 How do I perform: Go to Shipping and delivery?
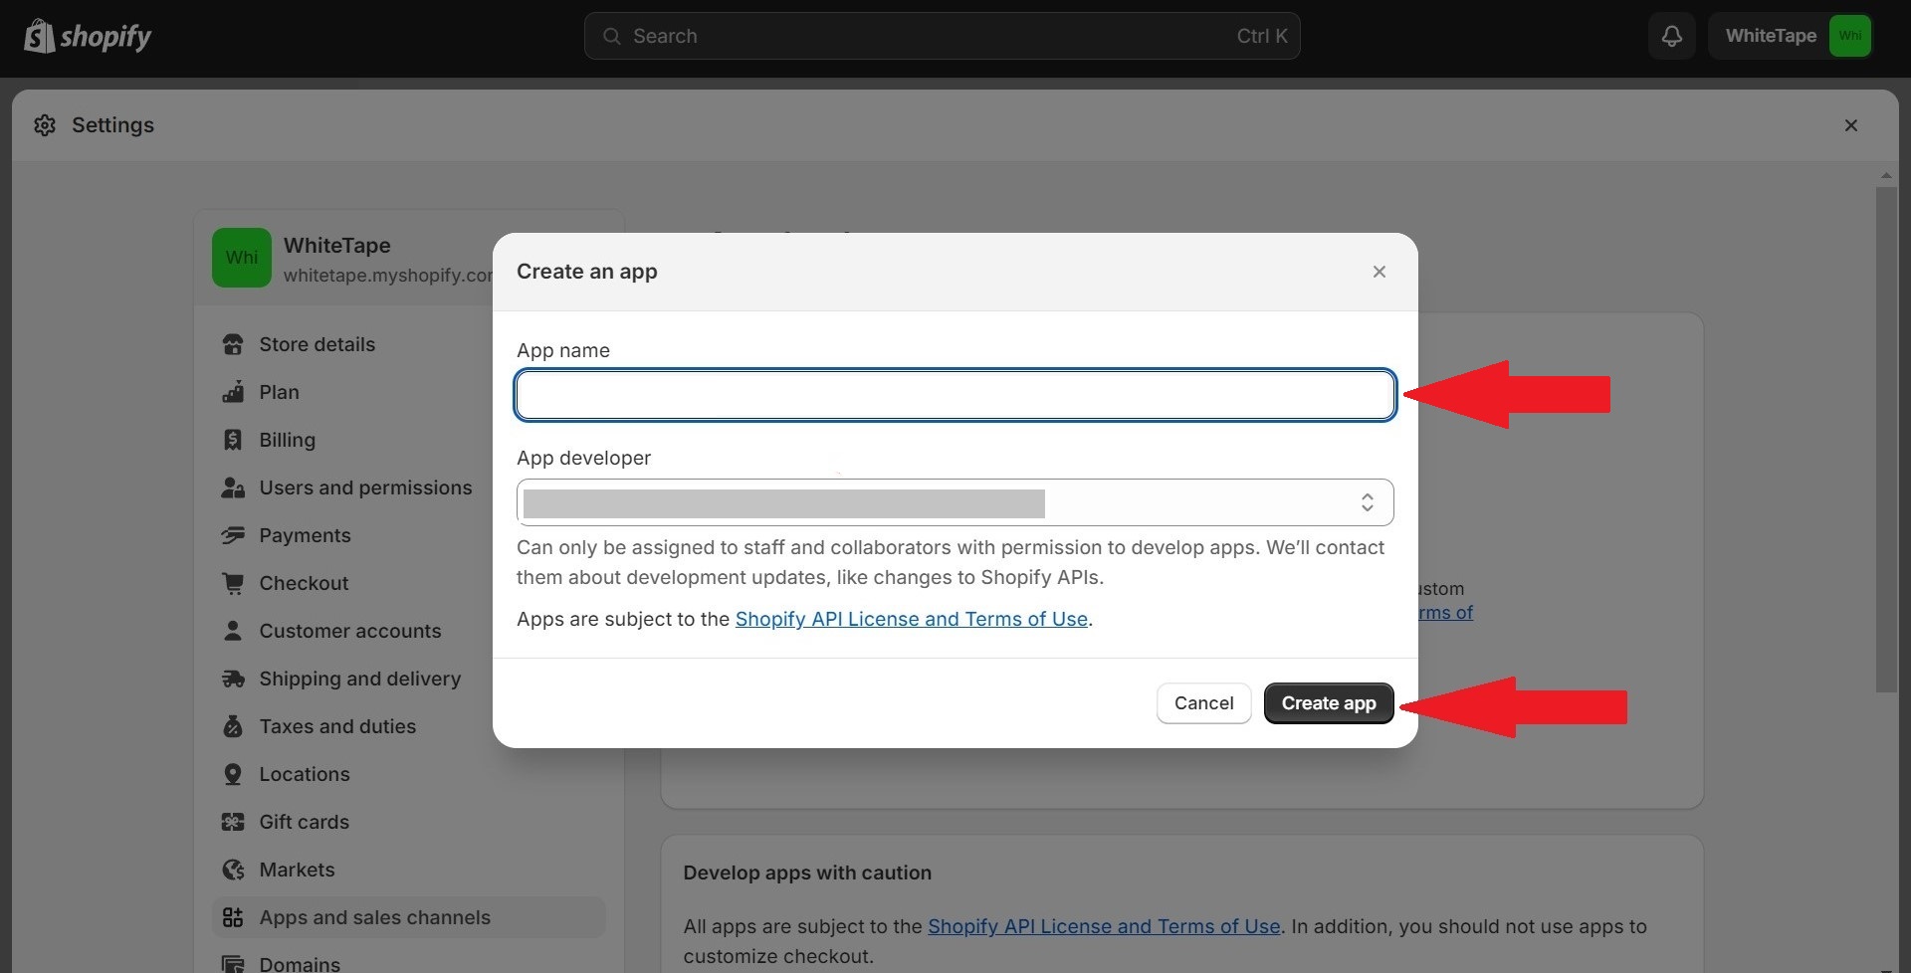pyautogui.click(x=359, y=679)
